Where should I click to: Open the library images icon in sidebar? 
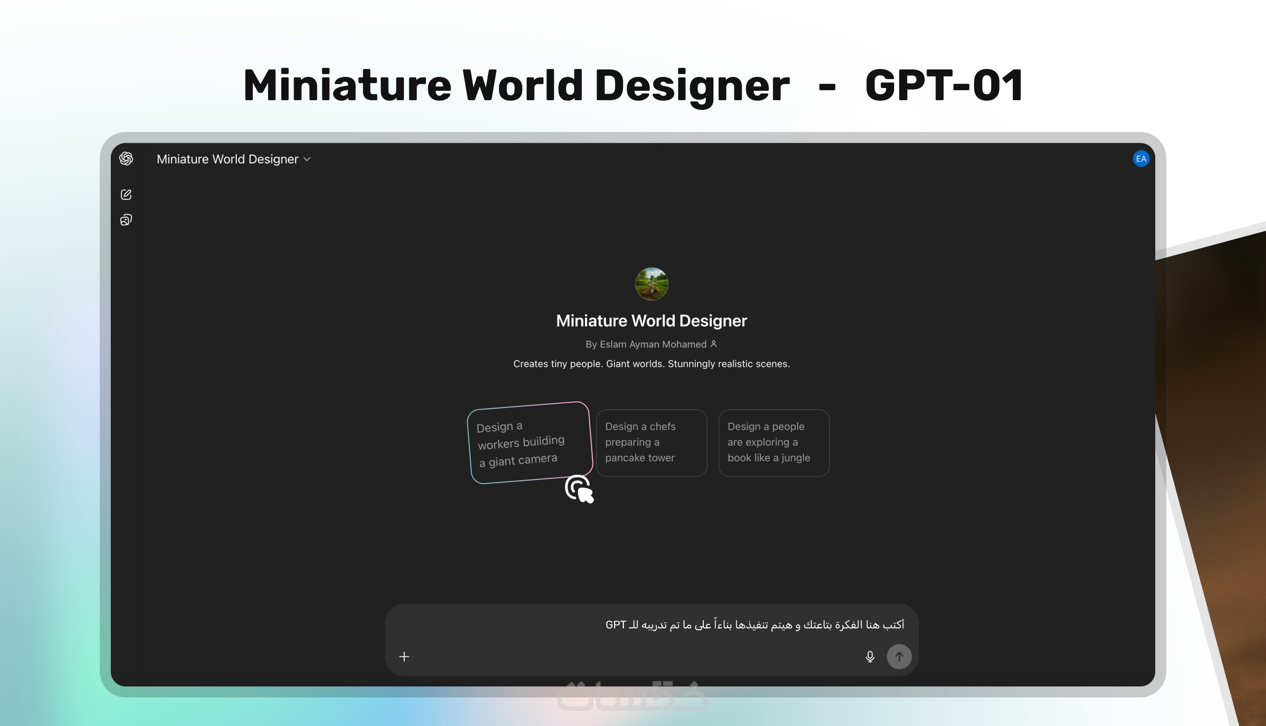[x=126, y=220]
